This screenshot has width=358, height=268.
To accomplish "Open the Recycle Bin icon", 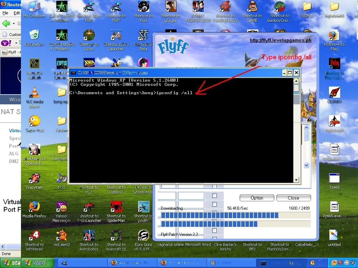I will coord(34,36).
